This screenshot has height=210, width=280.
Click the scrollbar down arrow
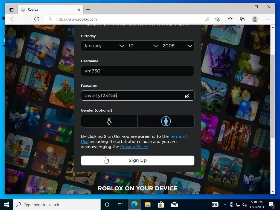pyautogui.click(x=273, y=192)
